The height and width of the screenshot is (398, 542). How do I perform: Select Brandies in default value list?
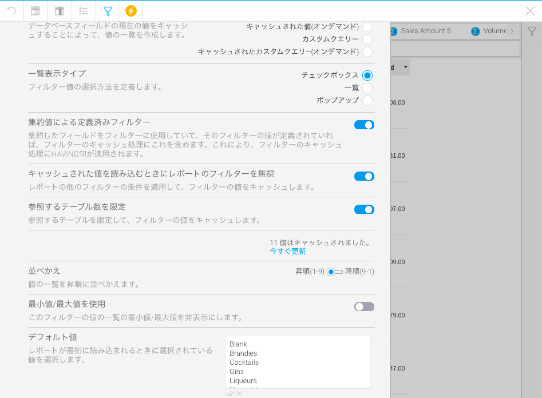[x=243, y=353]
